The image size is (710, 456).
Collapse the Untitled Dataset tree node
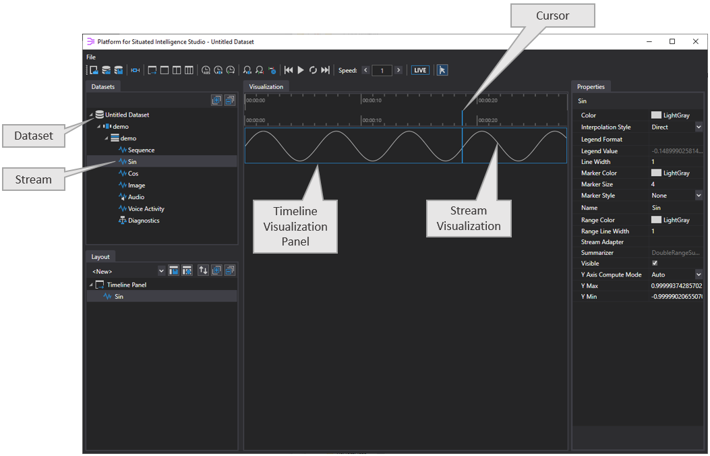[x=91, y=114]
